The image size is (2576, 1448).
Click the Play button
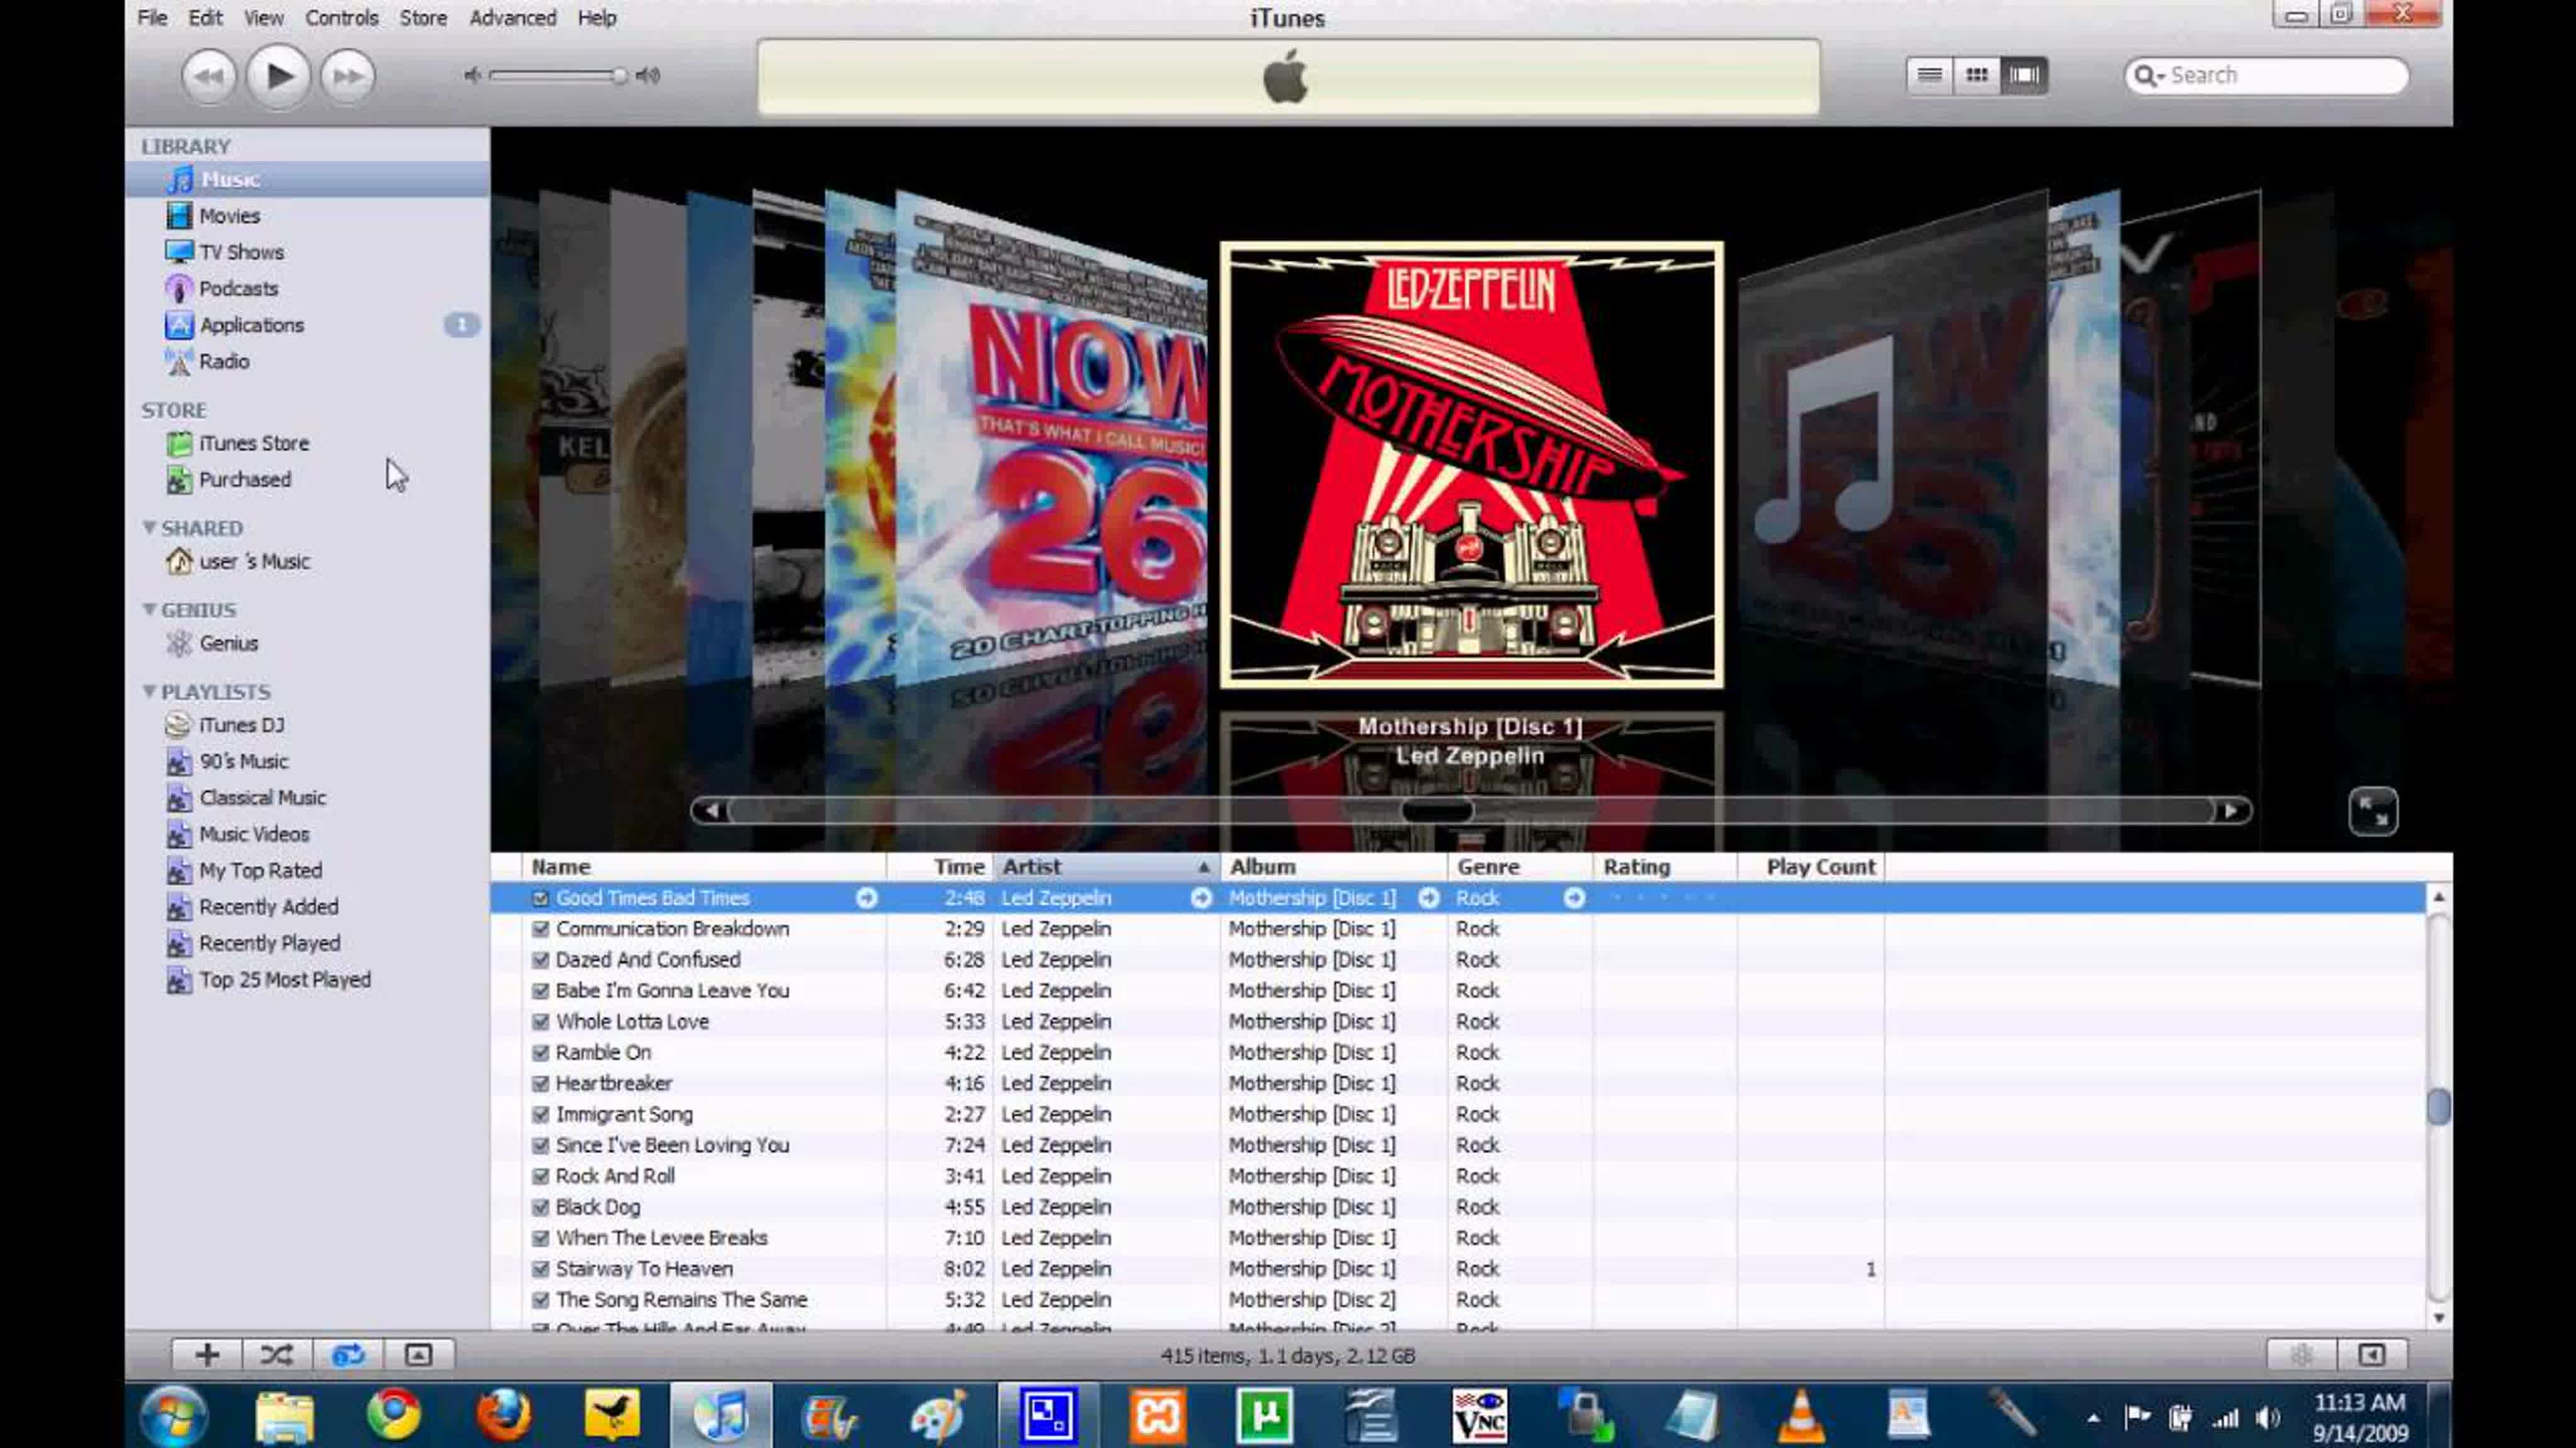[278, 76]
